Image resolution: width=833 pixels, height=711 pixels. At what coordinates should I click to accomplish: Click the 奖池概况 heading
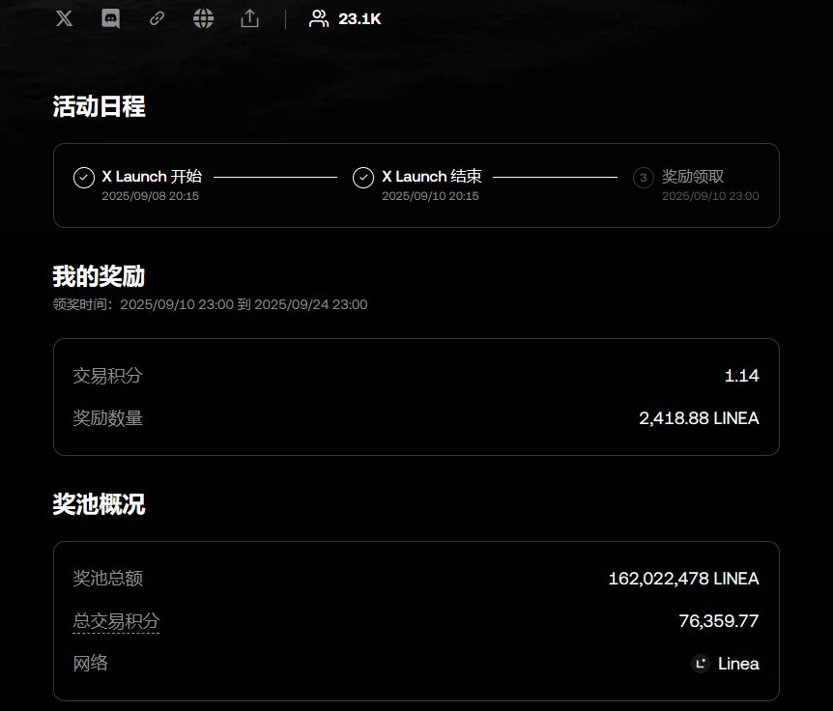point(99,504)
